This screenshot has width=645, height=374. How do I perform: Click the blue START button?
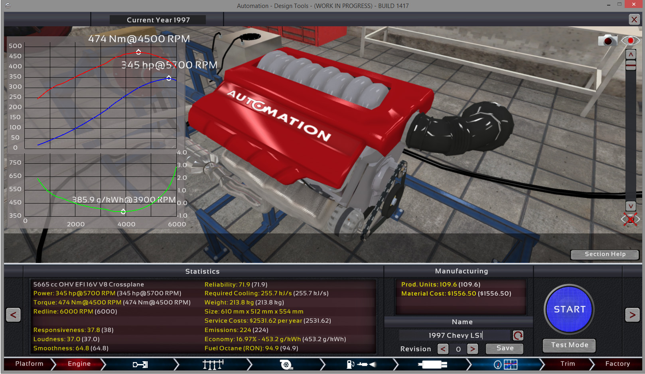[569, 309]
